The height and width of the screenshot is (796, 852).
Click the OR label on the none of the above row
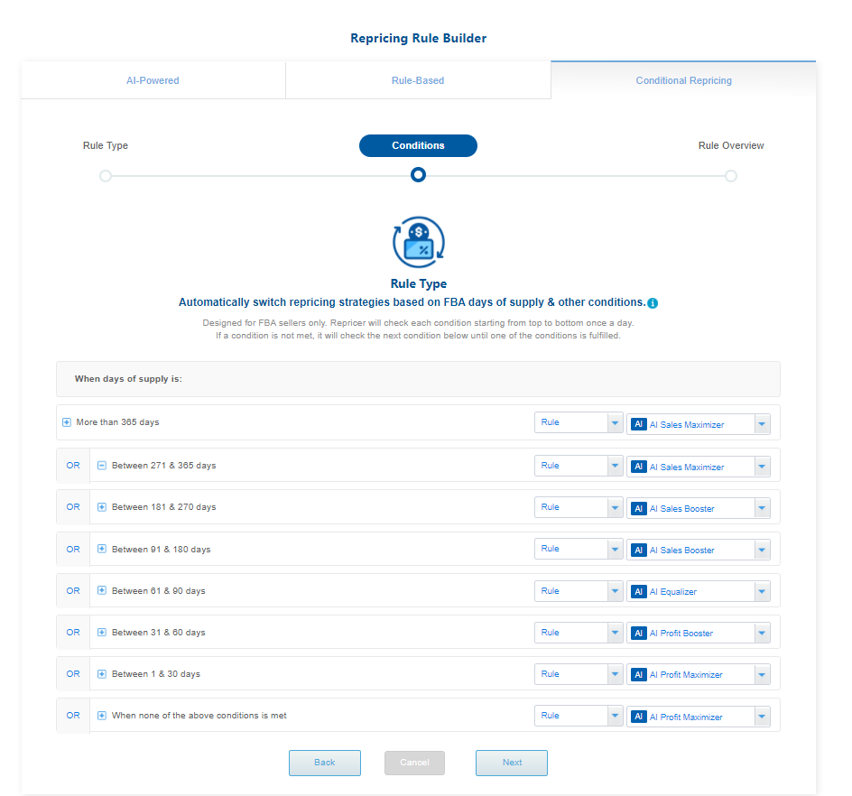(x=73, y=716)
